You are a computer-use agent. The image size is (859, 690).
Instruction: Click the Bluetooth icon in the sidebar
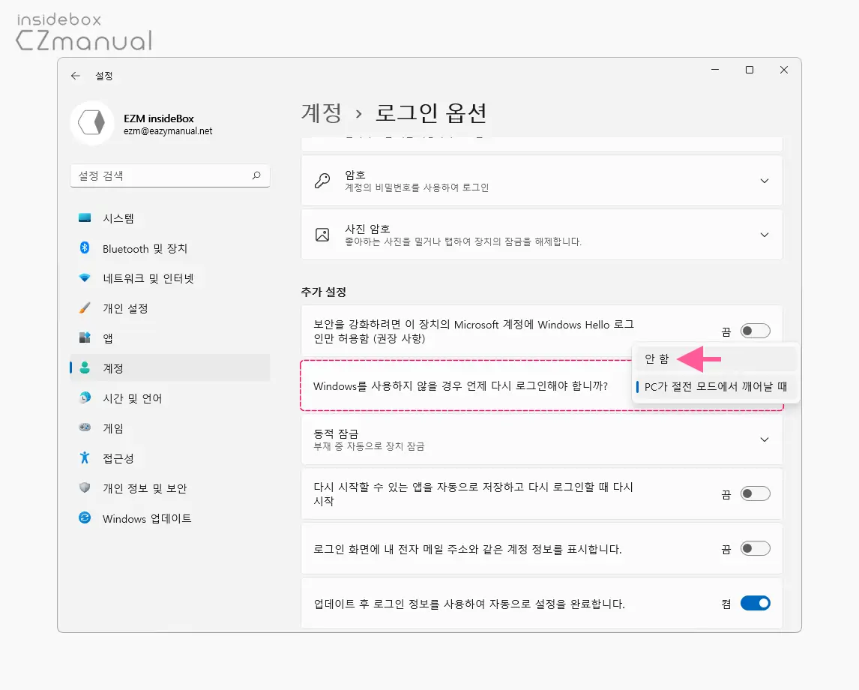85,248
